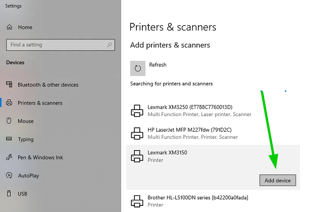This screenshot has width=309, height=212.
Task: Click the Mouse icon in sidebar
Action: [x=9, y=121]
